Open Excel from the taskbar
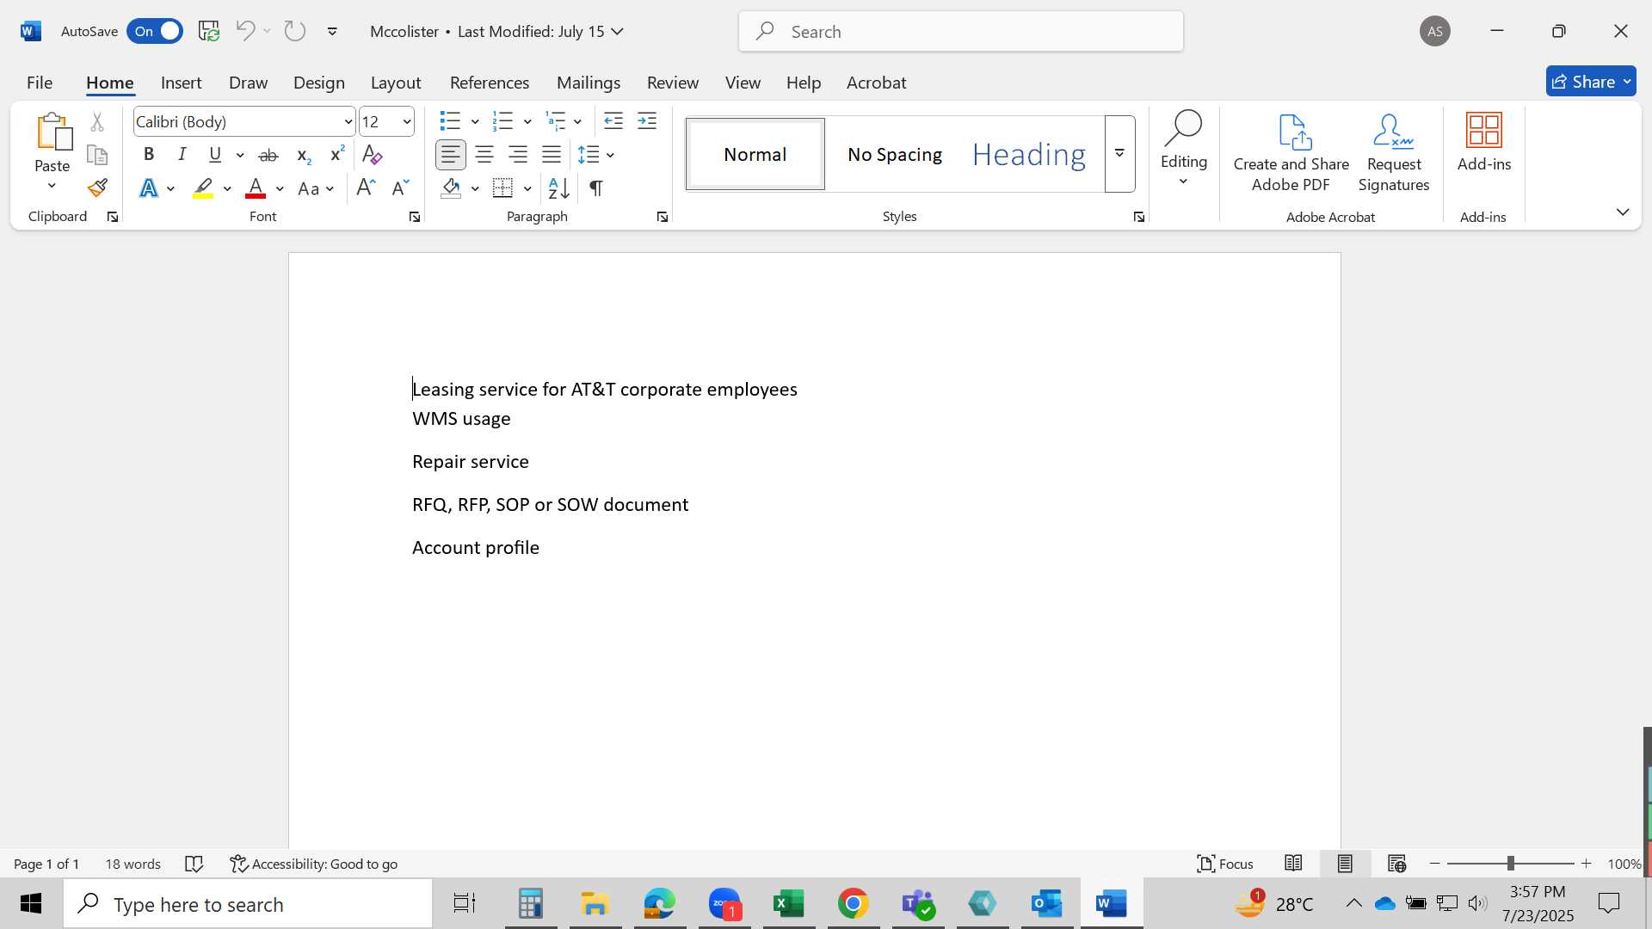1652x929 pixels. click(x=789, y=903)
